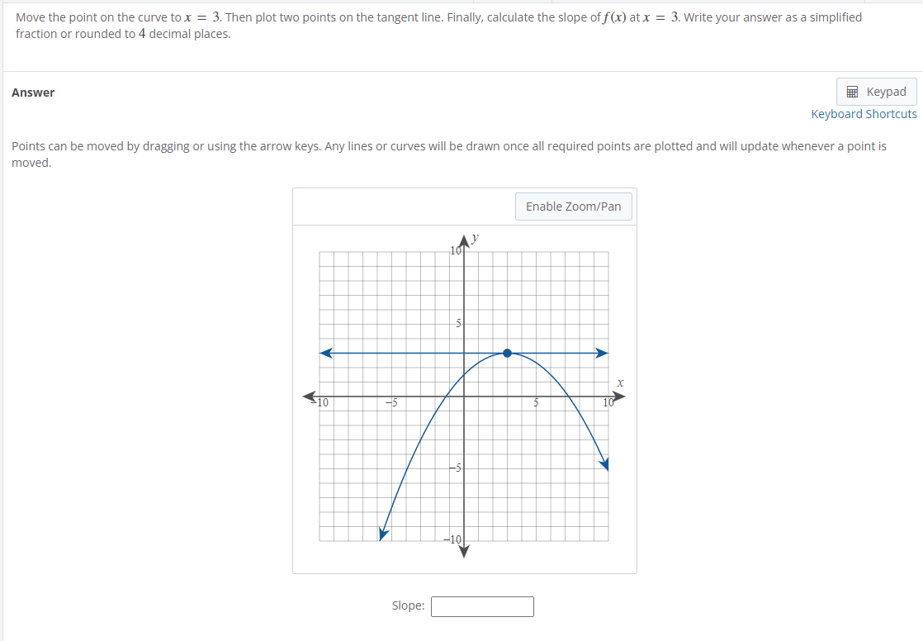The height and width of the screenshot is (641, 923).
Task: Click inside the Slope answer field
Action: tap(482, 605)
